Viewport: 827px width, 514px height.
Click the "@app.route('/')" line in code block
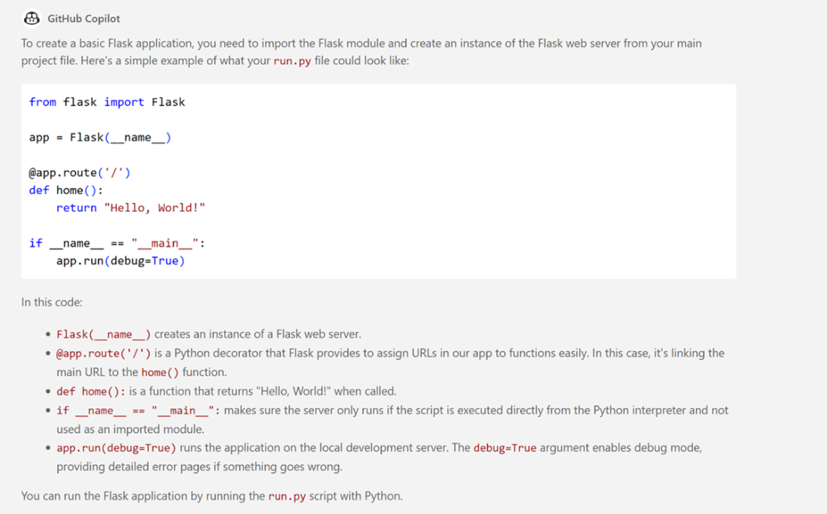(x=80, y=172)
